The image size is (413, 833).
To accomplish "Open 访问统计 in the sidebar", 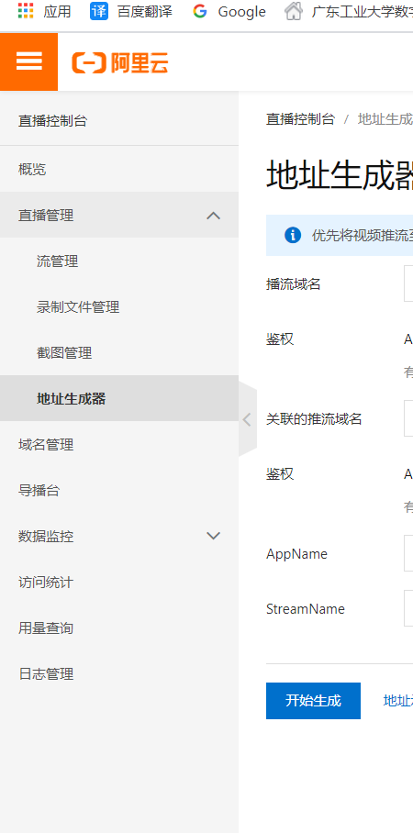I will click(119, 582).
